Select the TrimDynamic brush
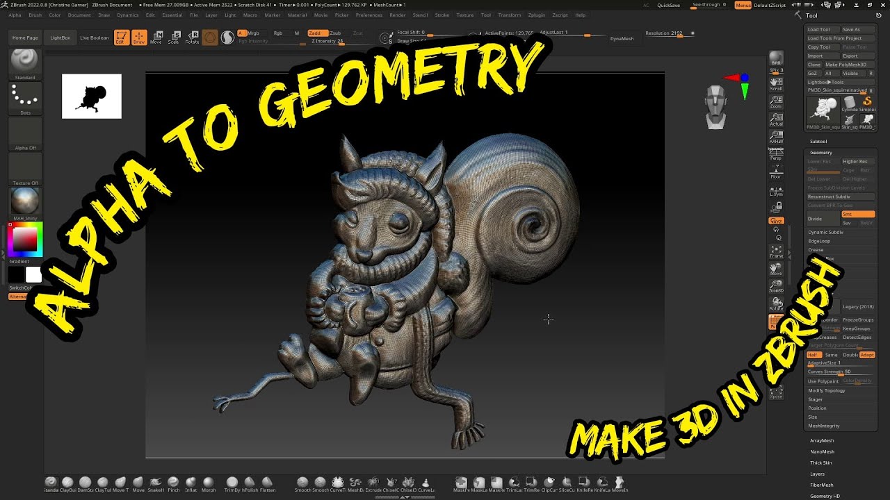Screen dimensions: 890x500 pos(232,484)
